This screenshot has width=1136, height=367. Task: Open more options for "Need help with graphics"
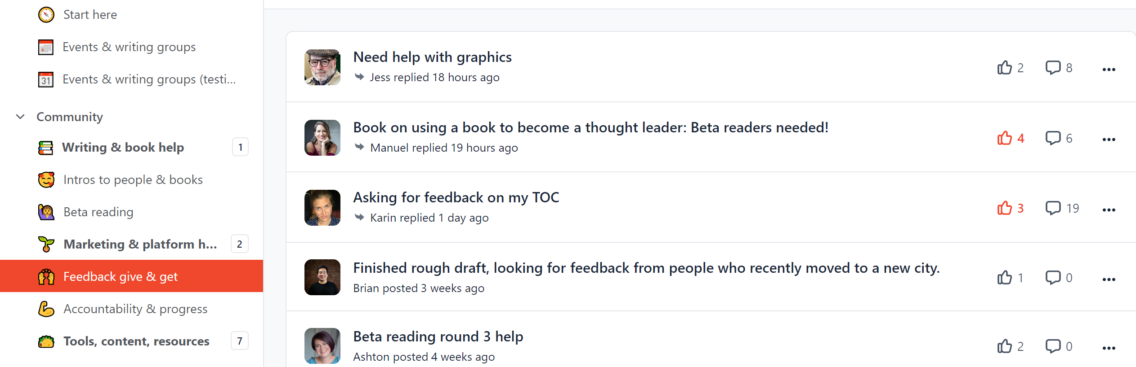tap(1109, 70)
